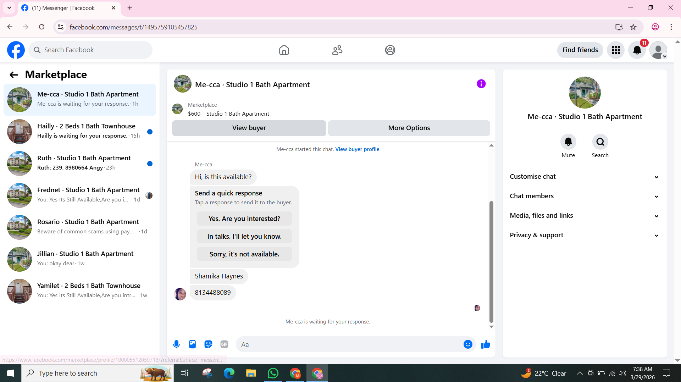Expand the Privacy & support section
Screen dimensions: 681x382
(585, 235)
